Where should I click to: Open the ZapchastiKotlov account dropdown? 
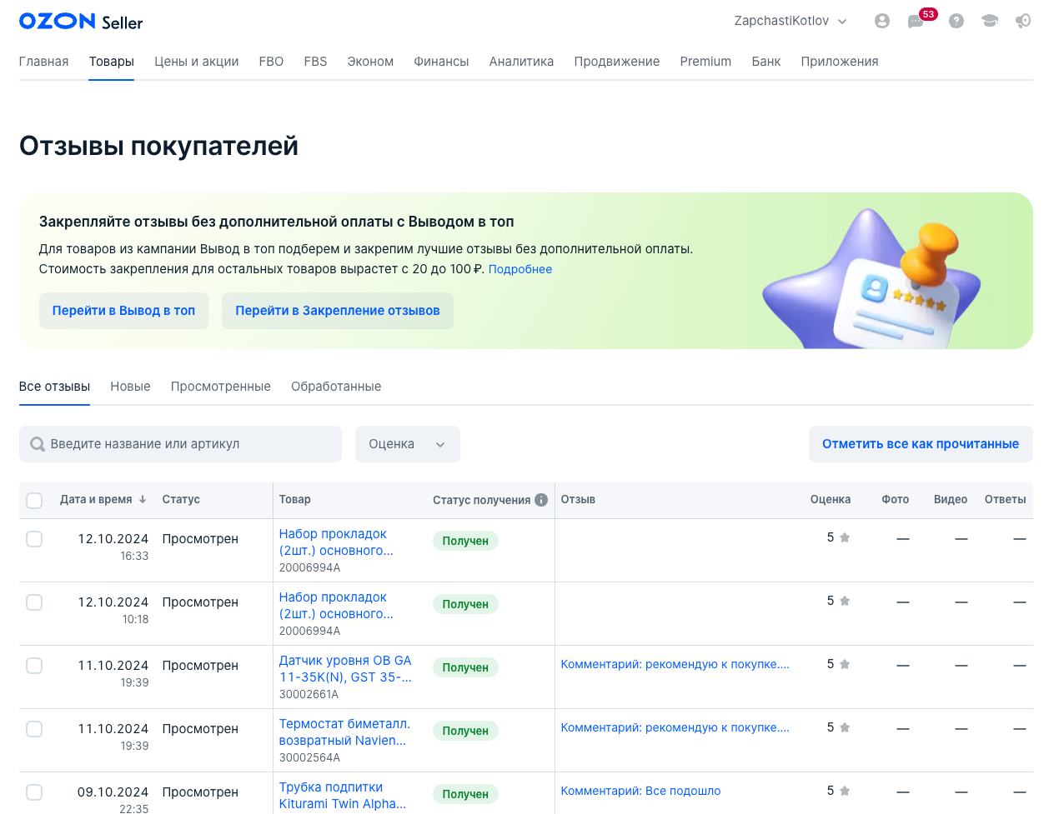(x=791, y=21)
